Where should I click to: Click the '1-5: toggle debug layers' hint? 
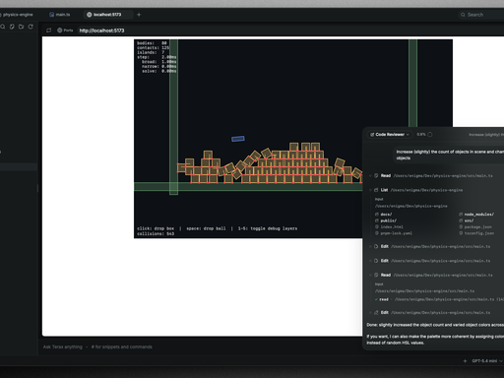pyautogui.click(x=268, y=228)
